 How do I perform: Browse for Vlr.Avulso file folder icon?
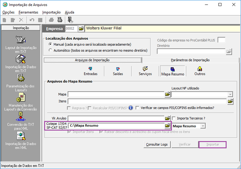[x=167, y=118]
